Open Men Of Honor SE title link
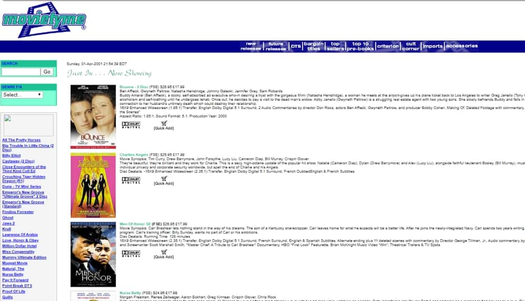 coord(135,224)
